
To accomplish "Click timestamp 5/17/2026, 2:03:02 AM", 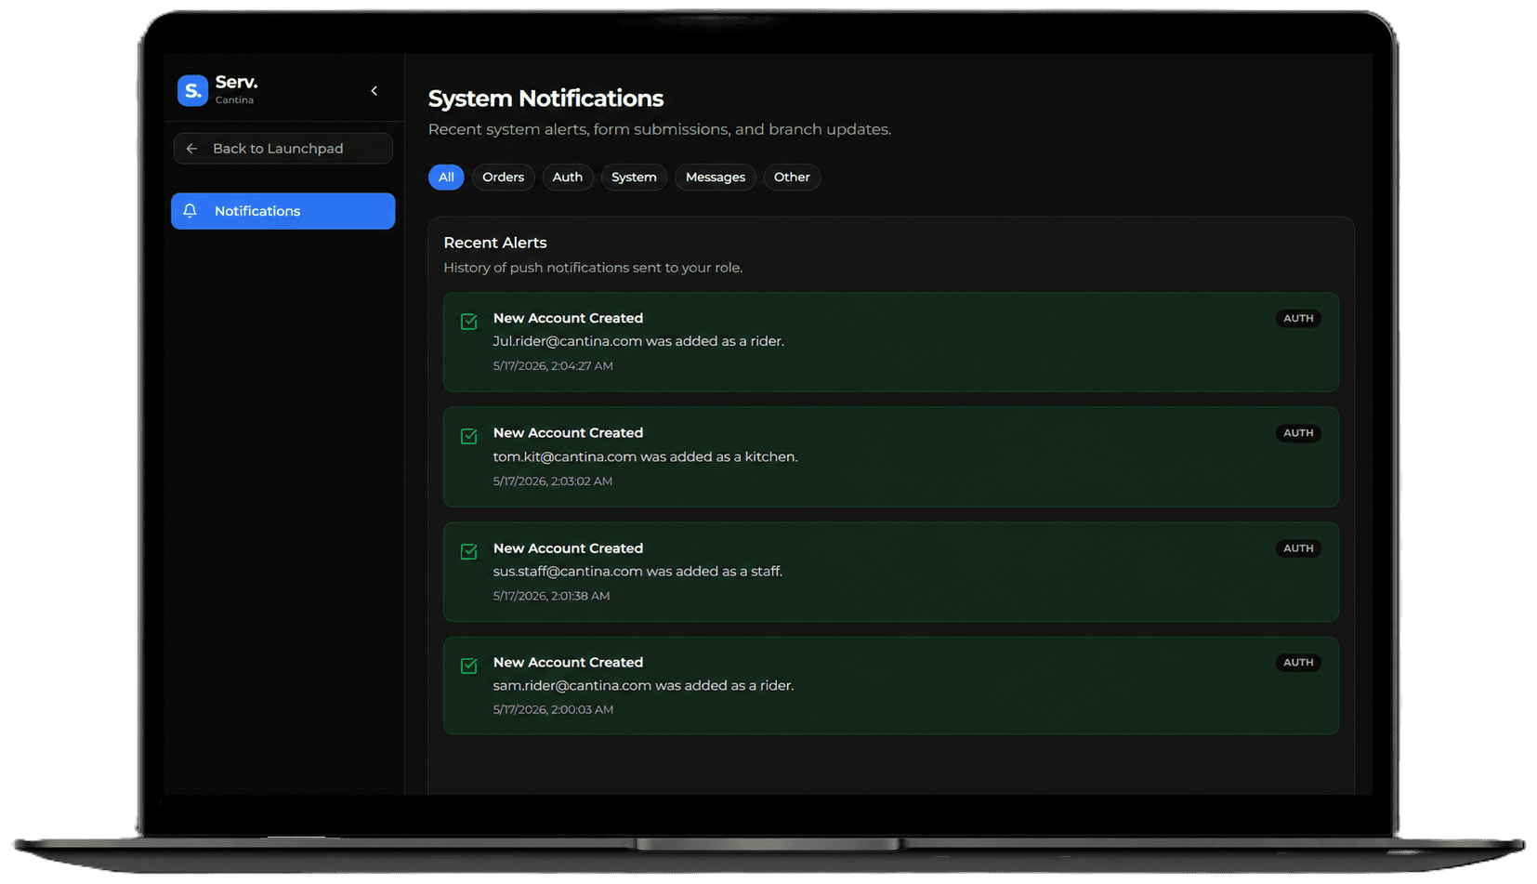I will click(x=553, y=481).
